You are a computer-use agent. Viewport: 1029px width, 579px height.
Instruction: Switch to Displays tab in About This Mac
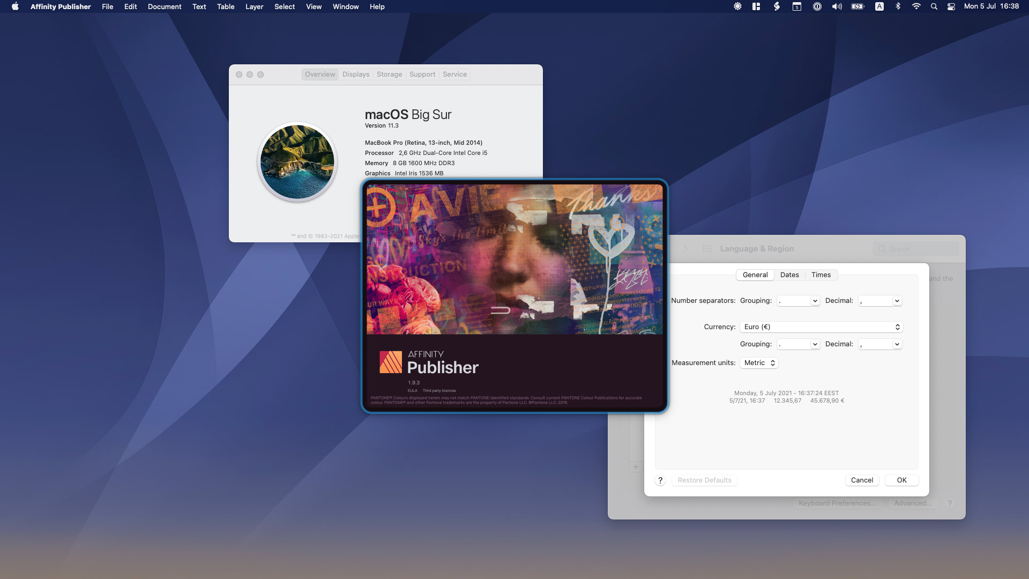pyautogui.click(x=356, y=75)
